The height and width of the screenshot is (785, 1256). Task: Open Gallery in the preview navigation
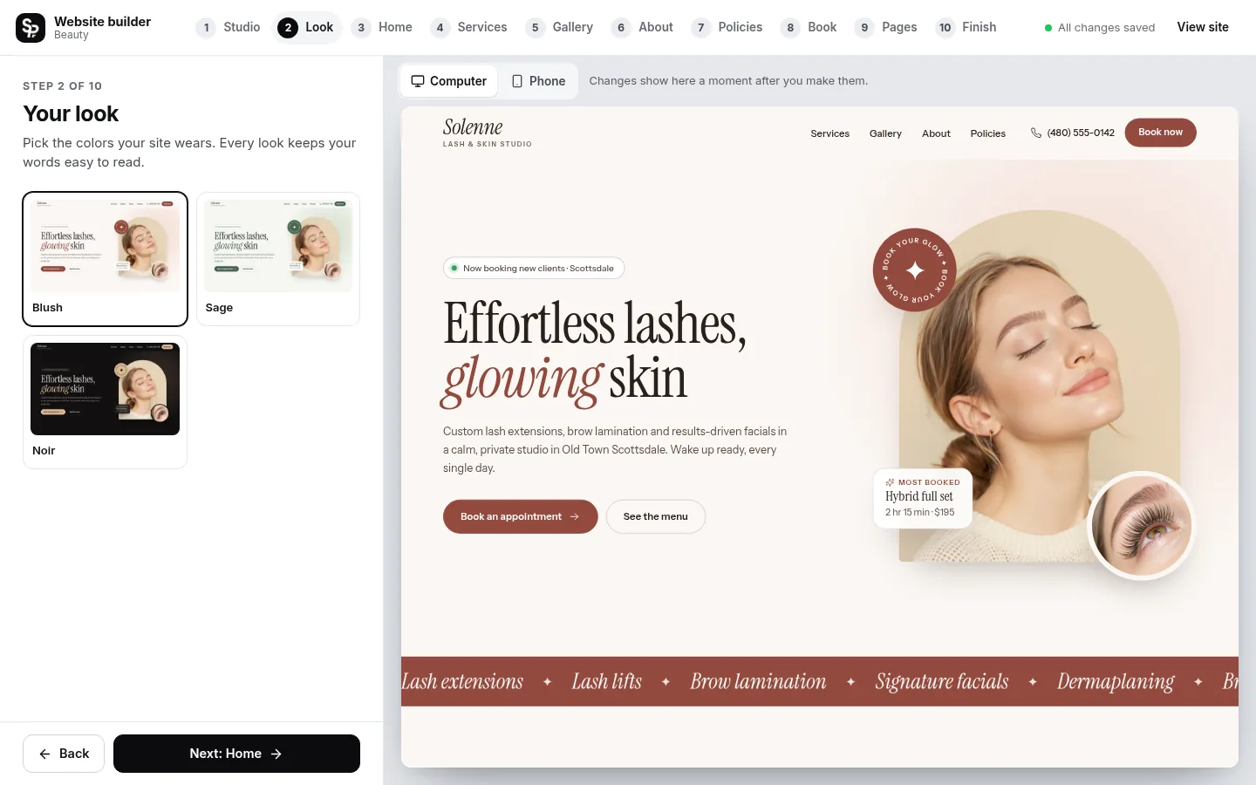pyautogui.click(x=885, y=133)
